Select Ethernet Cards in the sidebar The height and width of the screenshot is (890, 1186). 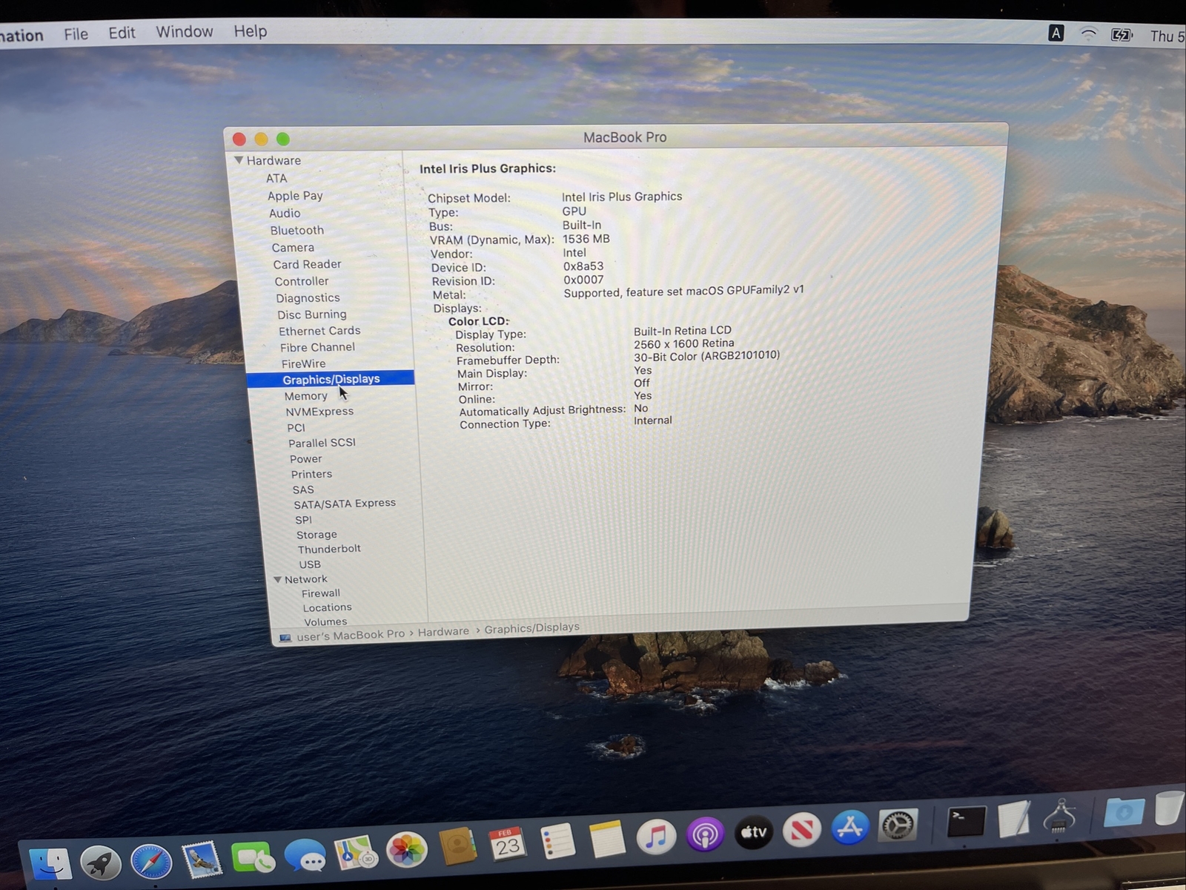pyautogui.click(x=319, y=331)
